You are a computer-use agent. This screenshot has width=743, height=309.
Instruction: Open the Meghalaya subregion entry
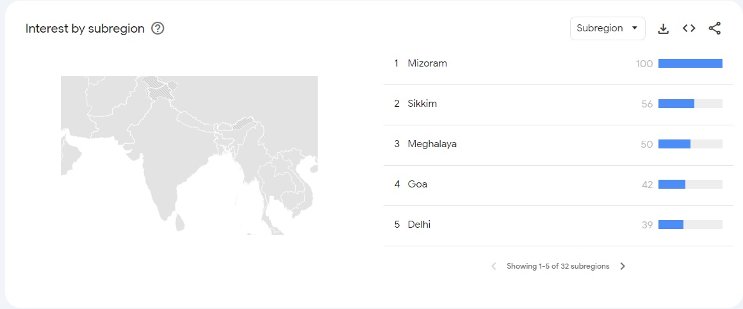(432, 144)
